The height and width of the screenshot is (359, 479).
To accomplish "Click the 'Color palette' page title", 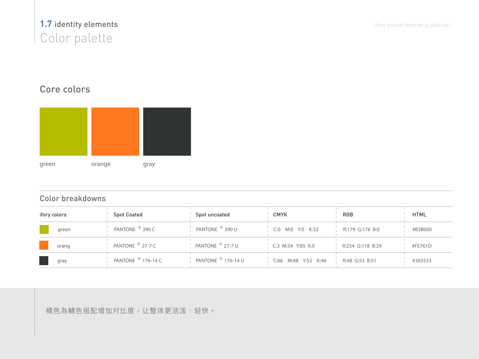I will coord(76,38).
